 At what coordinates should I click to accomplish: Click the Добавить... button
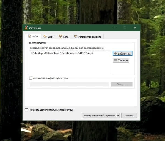[122, 53]
